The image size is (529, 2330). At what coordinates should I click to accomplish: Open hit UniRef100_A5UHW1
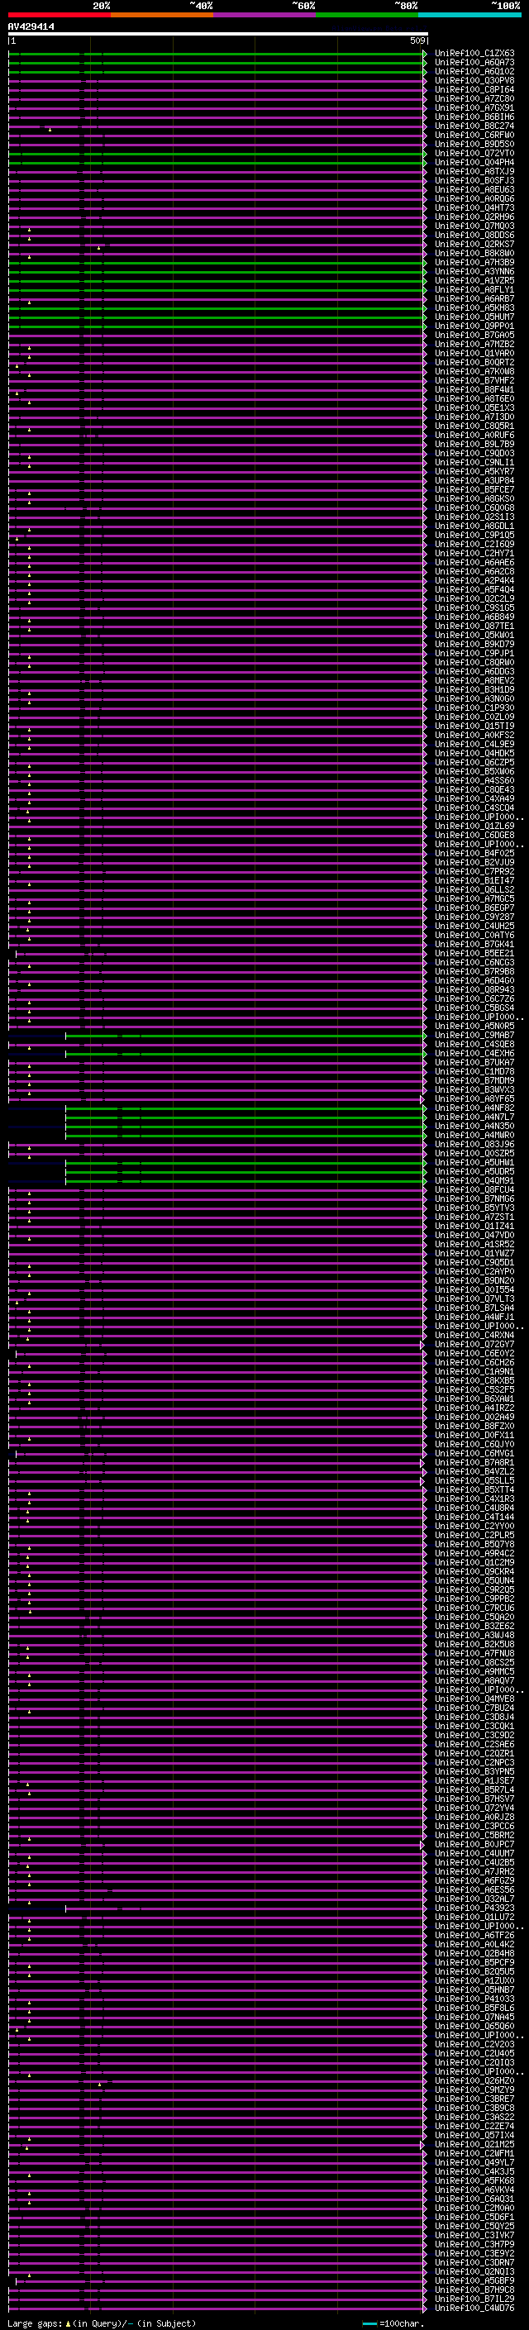point(474,1162)
